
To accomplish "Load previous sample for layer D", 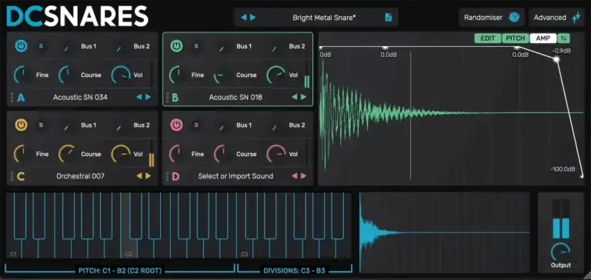I will point(295,176).
